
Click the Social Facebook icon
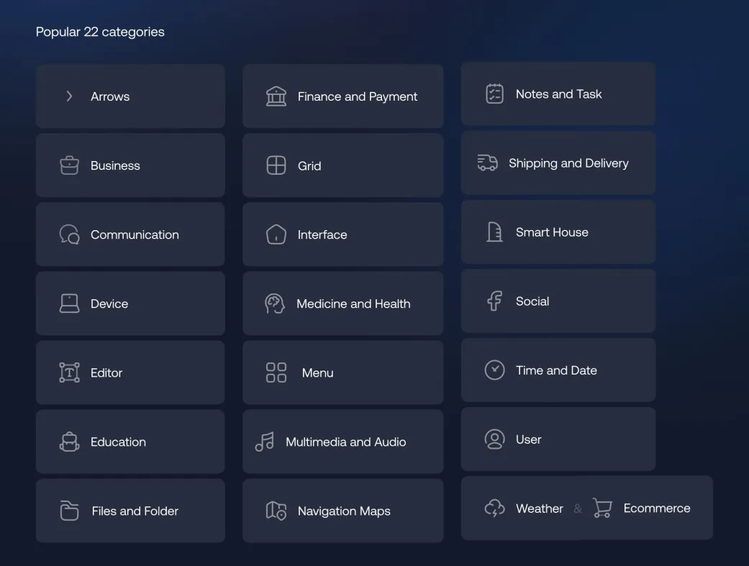click(494, 301)
